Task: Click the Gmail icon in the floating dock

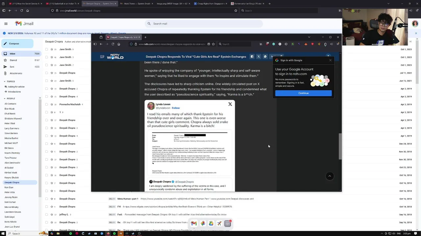Action: point(194,224)
